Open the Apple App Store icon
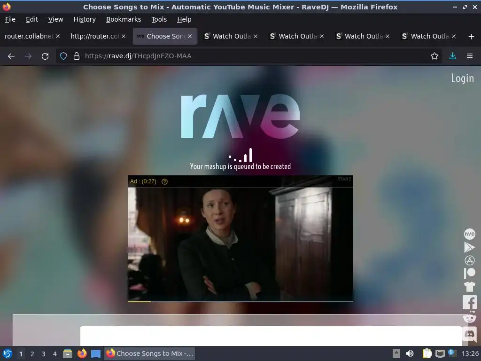The height and width of the screenshot is (361, 481). (469, 260)
